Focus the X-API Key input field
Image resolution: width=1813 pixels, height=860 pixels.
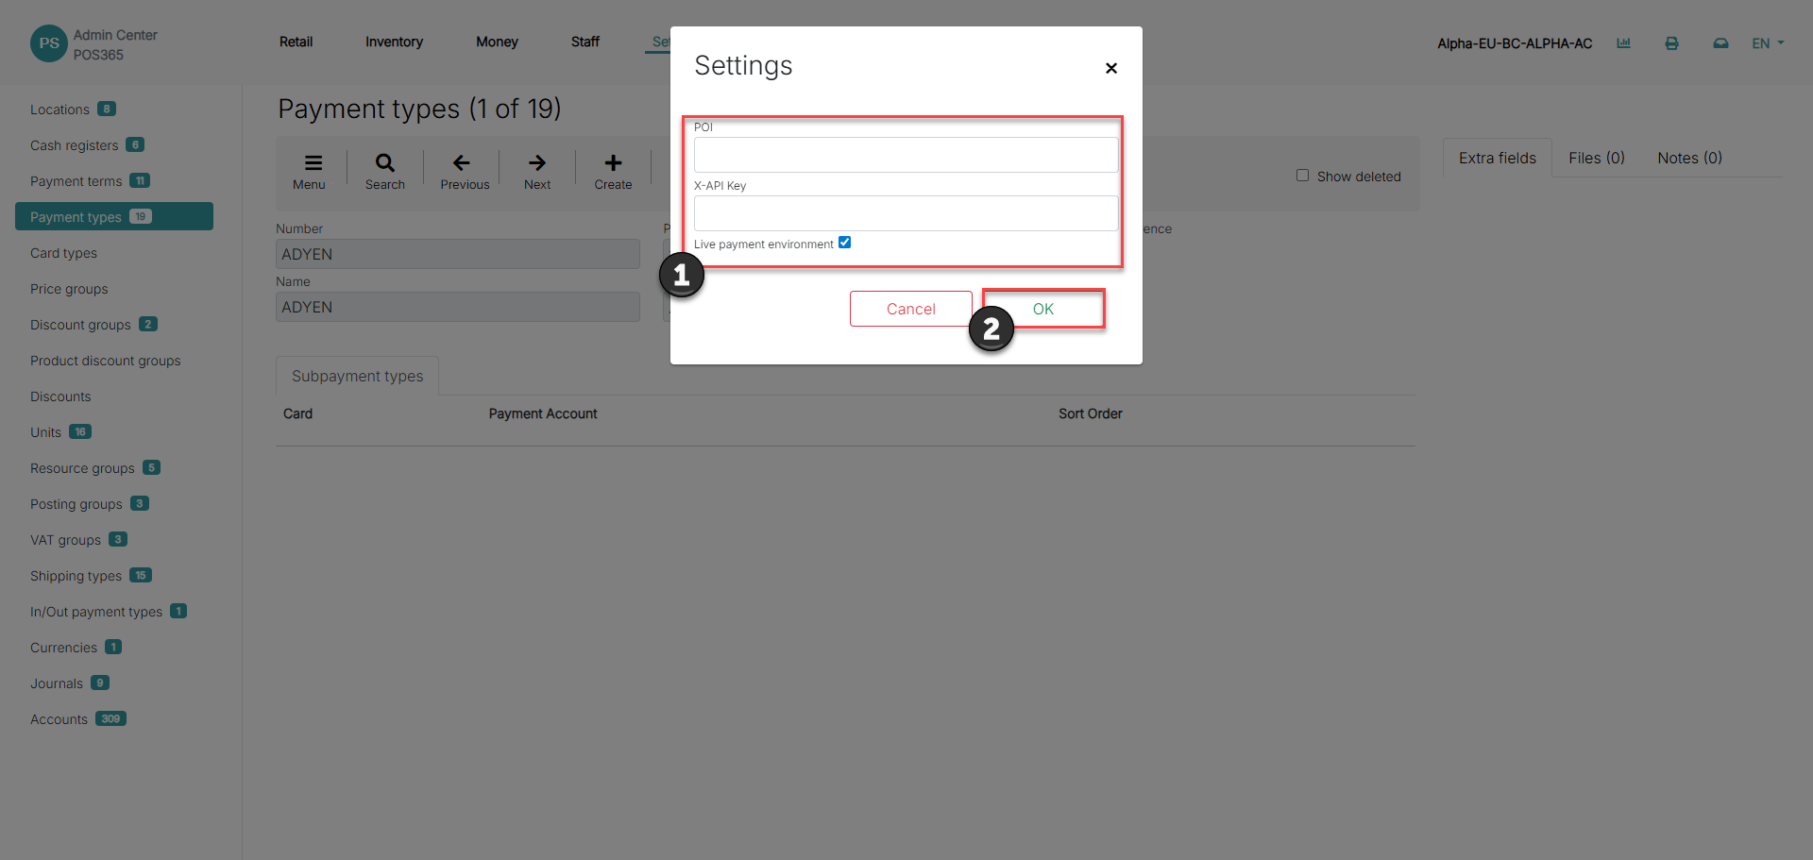(906, 213)
